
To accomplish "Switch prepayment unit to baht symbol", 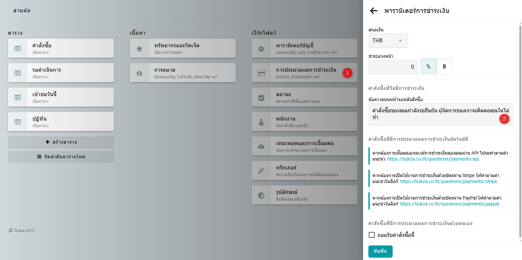I will point(444,67).
